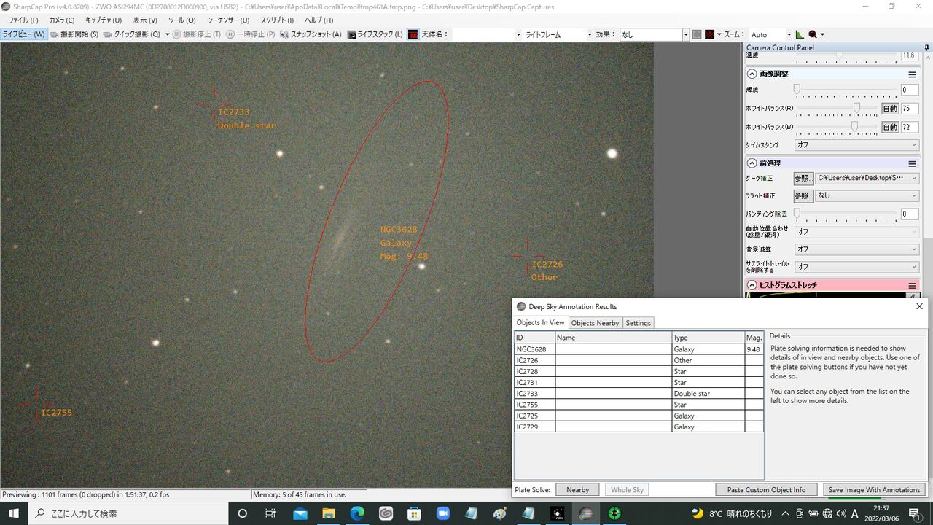The image size is (933, 525).
Task: Click 参照 browse button for フラット補正
Action: [803, 195]
